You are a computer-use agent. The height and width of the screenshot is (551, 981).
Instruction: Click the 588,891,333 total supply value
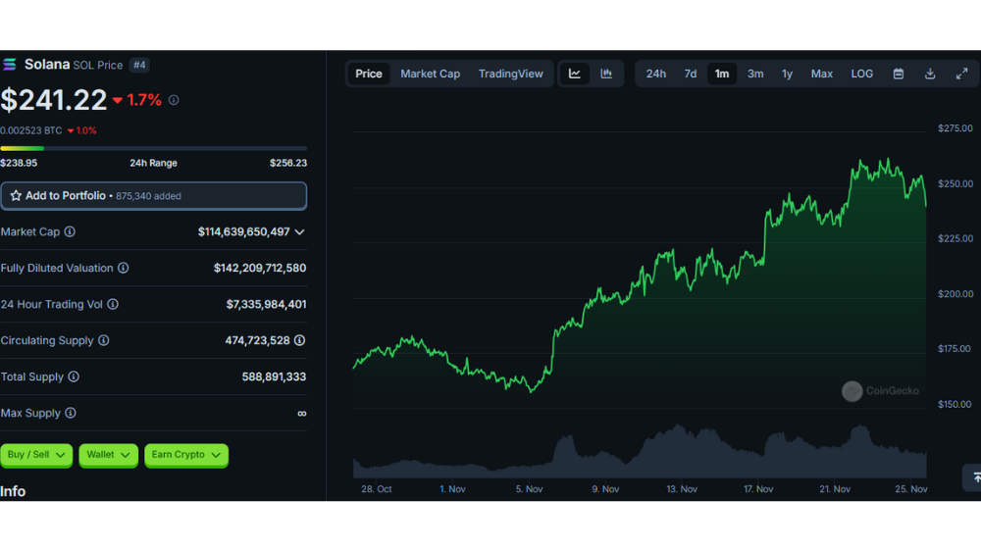[274, 377]
